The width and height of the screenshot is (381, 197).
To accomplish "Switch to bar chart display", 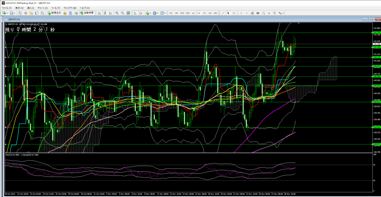I will coord(99,13).
